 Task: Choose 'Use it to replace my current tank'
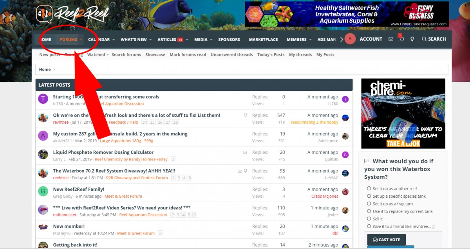(369, 211)
